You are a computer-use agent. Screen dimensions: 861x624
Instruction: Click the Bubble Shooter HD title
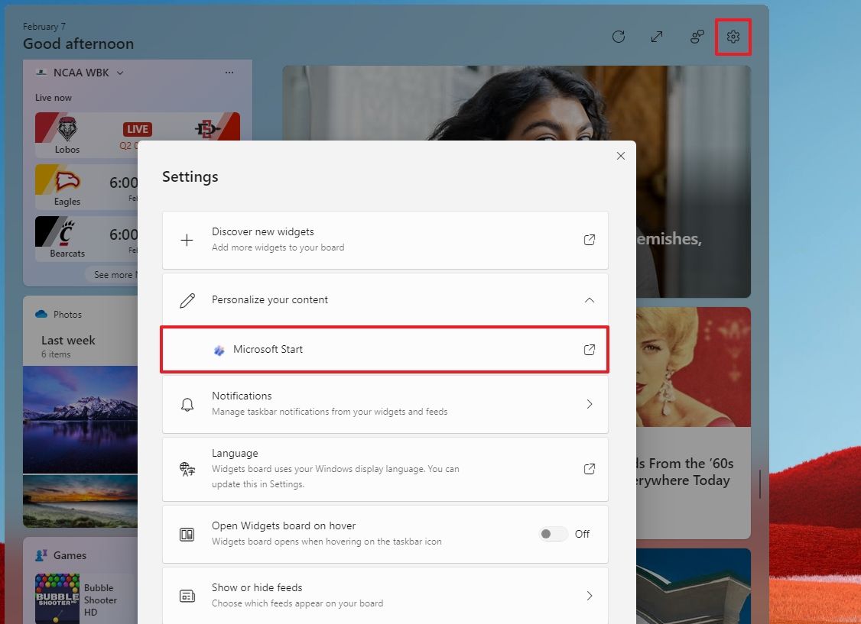tap(100, 600)
